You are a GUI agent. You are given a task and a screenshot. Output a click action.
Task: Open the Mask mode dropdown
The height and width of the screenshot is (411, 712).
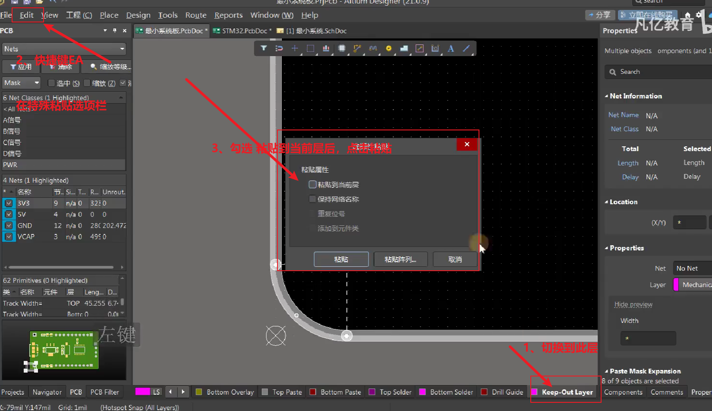pos(21,83)
